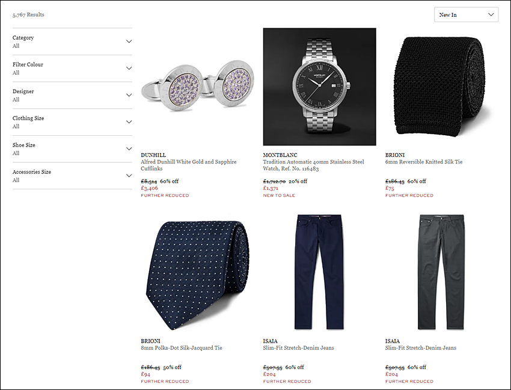Open the New In sort dropdown
This screenshot has height=390, width=511.
pyautogui.click(x=466, y=14)
